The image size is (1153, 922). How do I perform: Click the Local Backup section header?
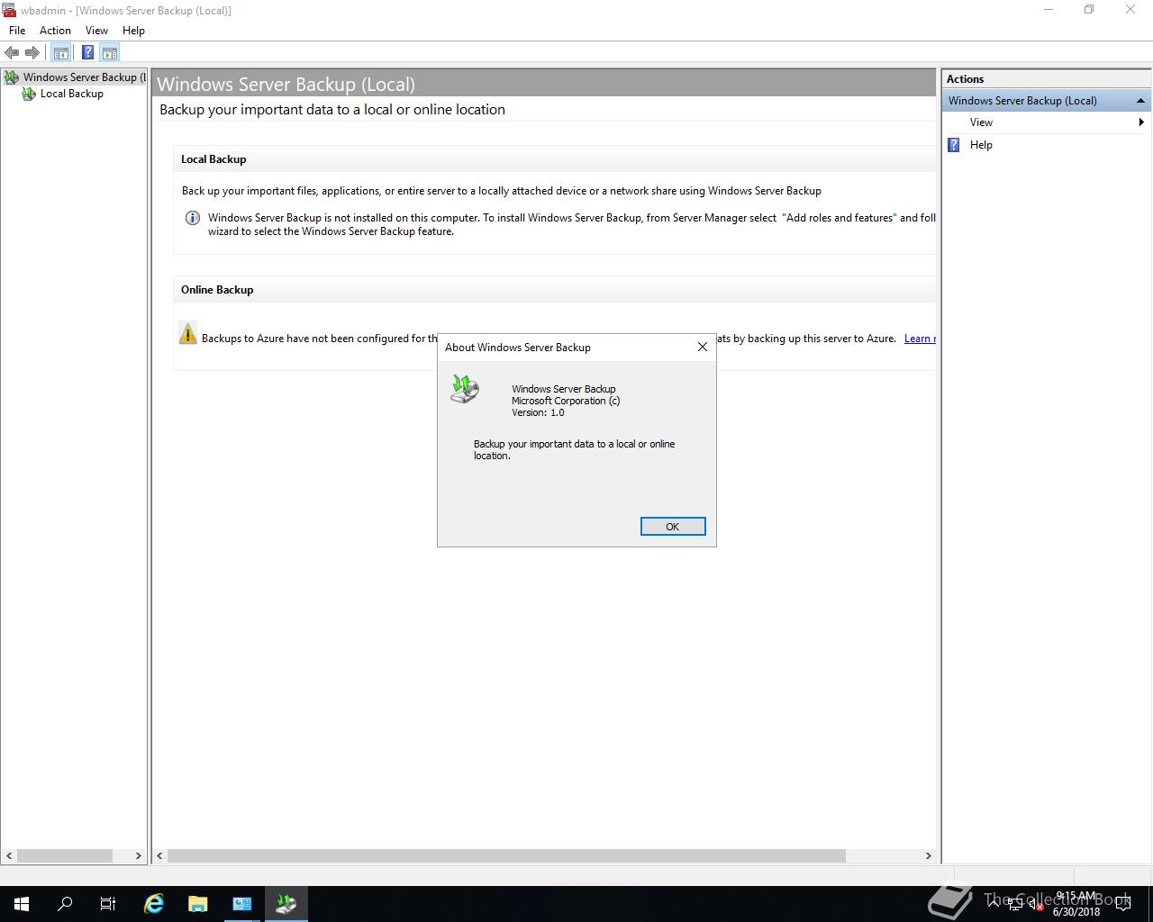pos(213,159)
